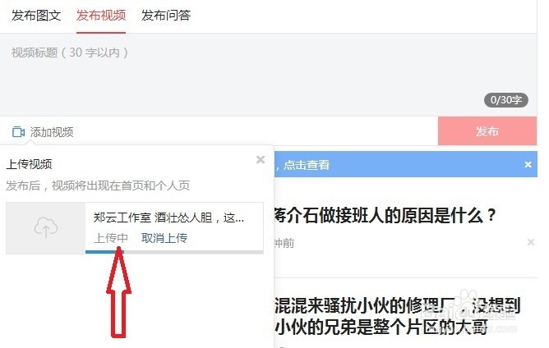Click the 上传中 status text
Viewport: 549px width, 348px height.
[x=111, y=238]
